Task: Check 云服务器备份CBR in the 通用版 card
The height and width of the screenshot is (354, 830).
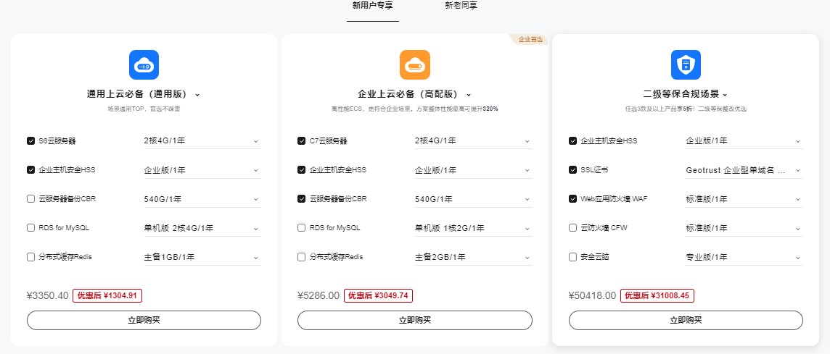Action: (x=30, y=199)
